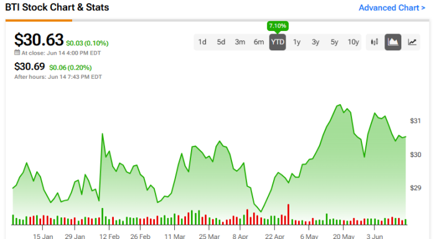Click the 3 Jun axis date
433x239 pixels.
(375, 237)
